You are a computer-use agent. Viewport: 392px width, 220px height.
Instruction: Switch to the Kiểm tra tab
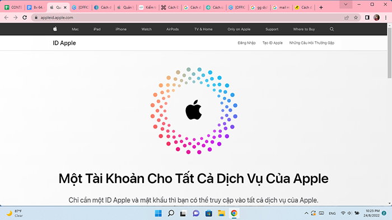point(147,7)
